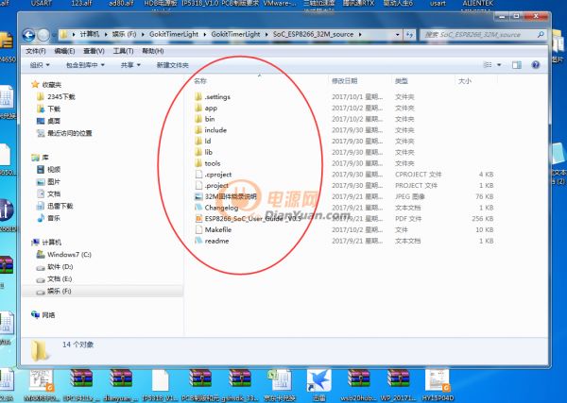Expand the 共享 dropdown
The width and height of the screenshot is (567, 403).
point(130,65)
